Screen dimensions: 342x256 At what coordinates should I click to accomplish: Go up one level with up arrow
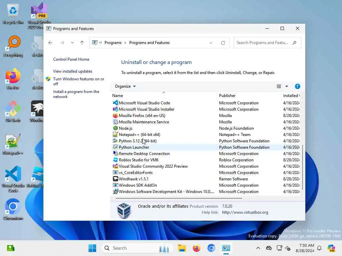click(x=82, y=43)
